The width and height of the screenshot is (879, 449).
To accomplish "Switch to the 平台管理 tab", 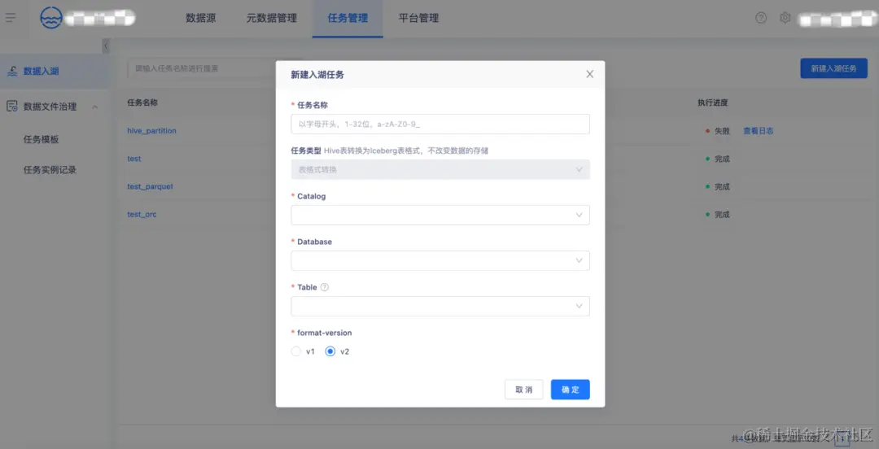I will click(x=419, y=18).
